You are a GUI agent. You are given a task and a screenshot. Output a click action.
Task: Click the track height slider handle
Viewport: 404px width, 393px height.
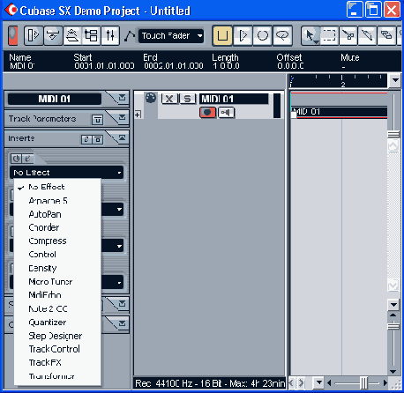393,135
